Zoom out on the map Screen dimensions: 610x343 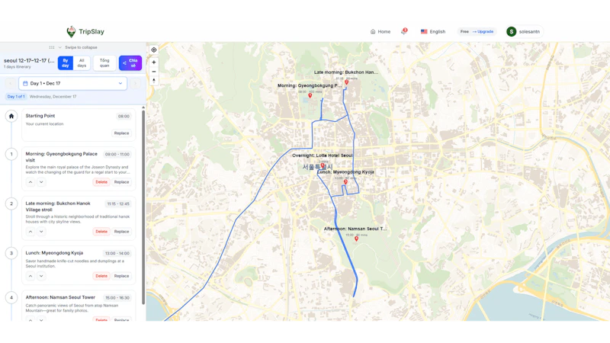coord(154,72)
